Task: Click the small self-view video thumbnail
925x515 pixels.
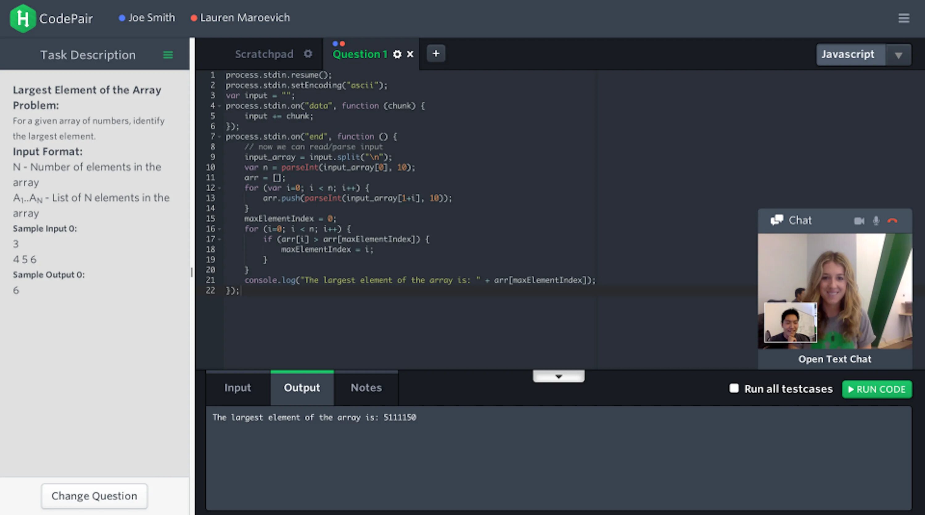Action: (x=790, y=322)
